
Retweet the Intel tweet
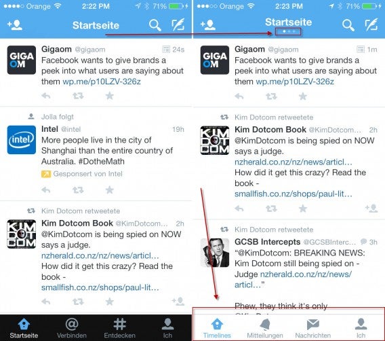tap(78, 190)
